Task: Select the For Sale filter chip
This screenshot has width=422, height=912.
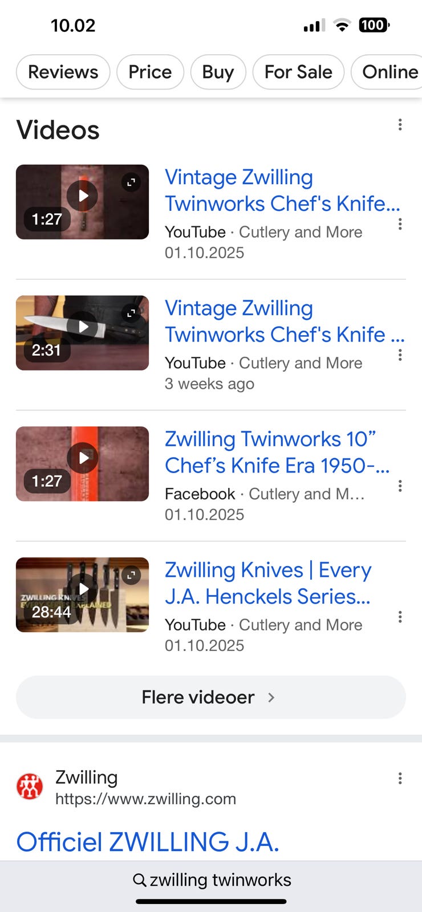Action: tap(298, 72)
